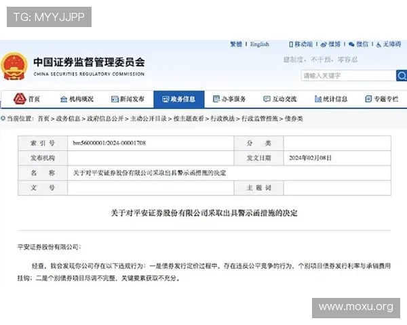Click 首页 in the breadcrumb
407x325 pixels.
point(43,118)
